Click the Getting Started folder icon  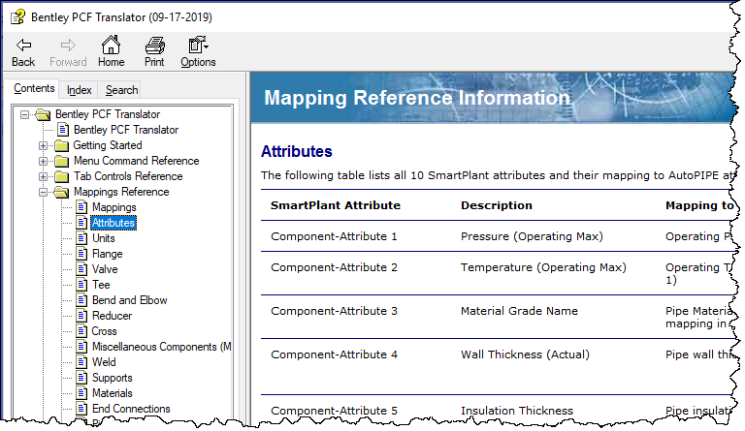coord(61,145)
